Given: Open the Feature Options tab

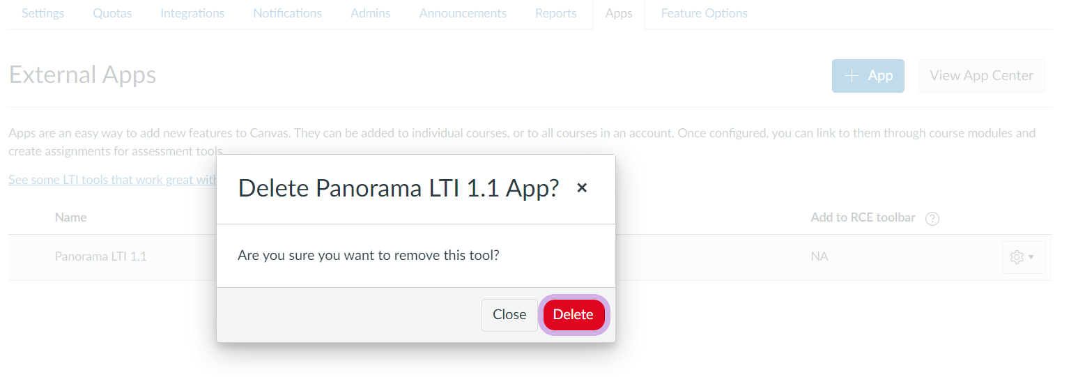Looking at the screenshot, I should click(x=704, y=13).
